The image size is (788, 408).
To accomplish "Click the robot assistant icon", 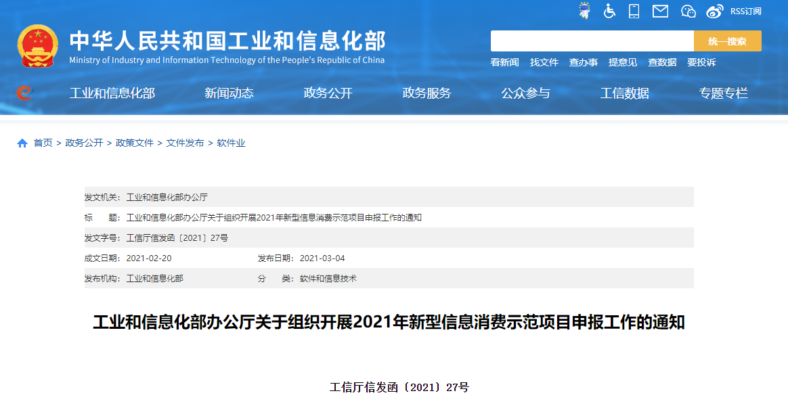I will coord(584,11).
